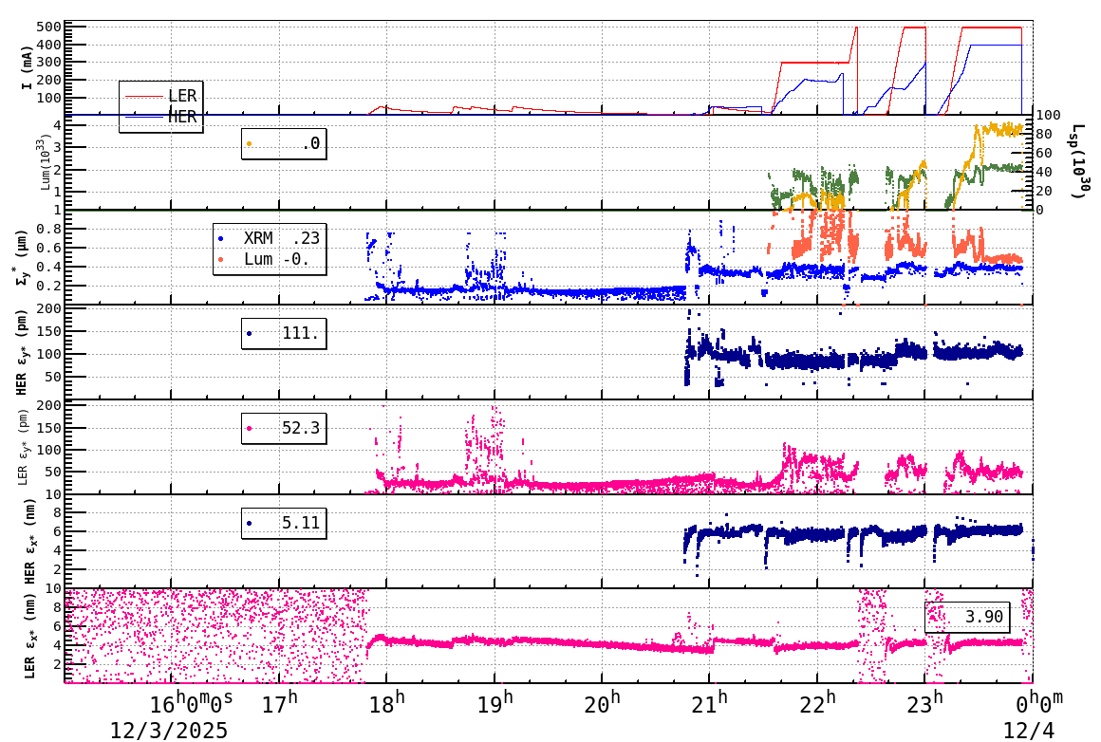Image resolution: width=1101 pixels, height=742 pixels.
Task: Expand the legend box showing 3.90
Action: click(x=969, y=617)
